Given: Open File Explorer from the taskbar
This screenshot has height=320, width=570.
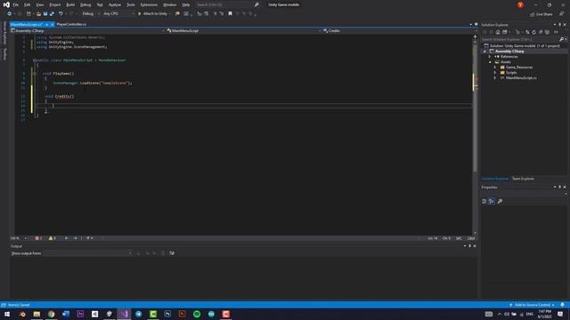Looking at the screenshot, I should coord(37,314).
